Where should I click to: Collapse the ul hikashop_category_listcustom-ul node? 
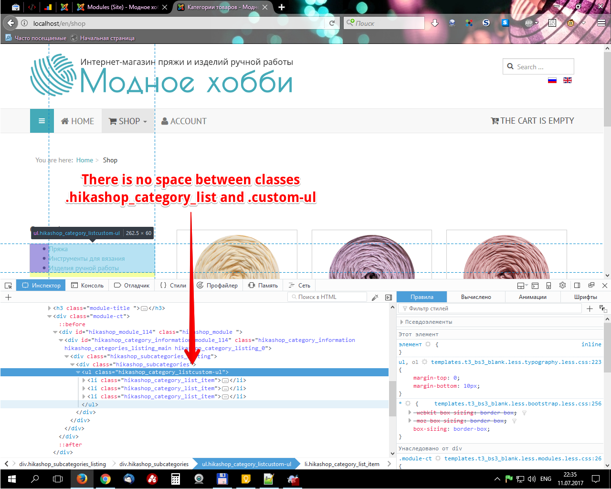78,372
